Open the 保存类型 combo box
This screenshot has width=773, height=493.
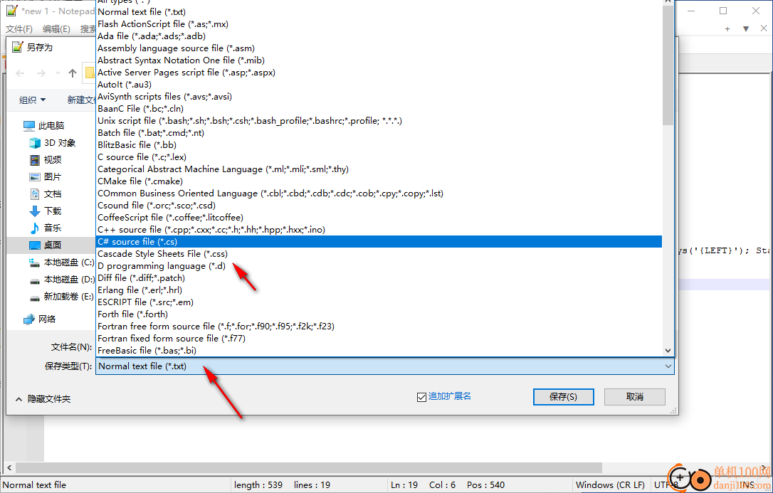coord(385,366)
